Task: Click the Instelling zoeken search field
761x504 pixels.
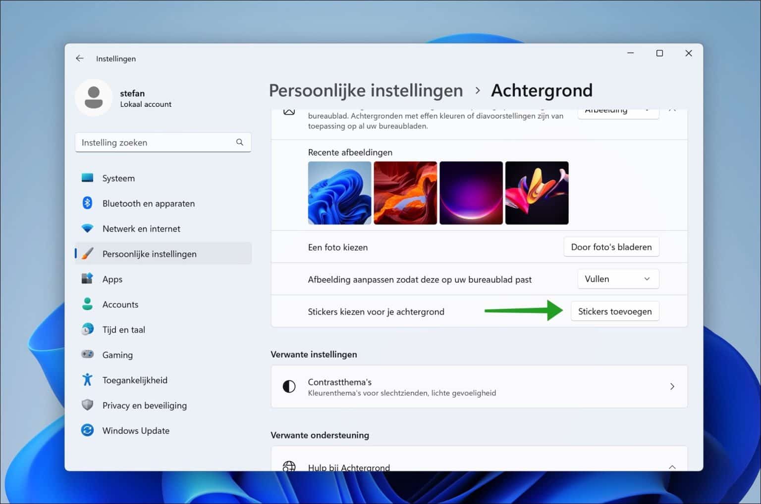Action: pyautogui.click(x=156, y=142)
